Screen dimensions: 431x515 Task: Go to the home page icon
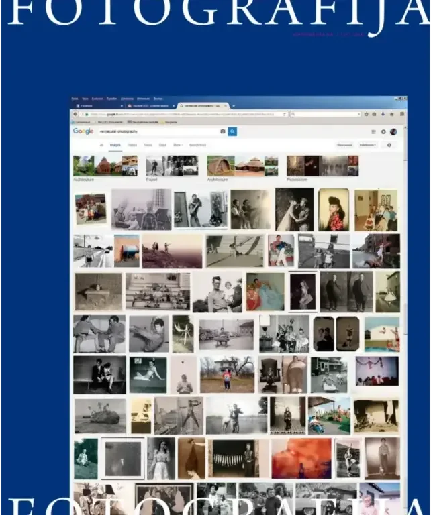tap(391, 114)
